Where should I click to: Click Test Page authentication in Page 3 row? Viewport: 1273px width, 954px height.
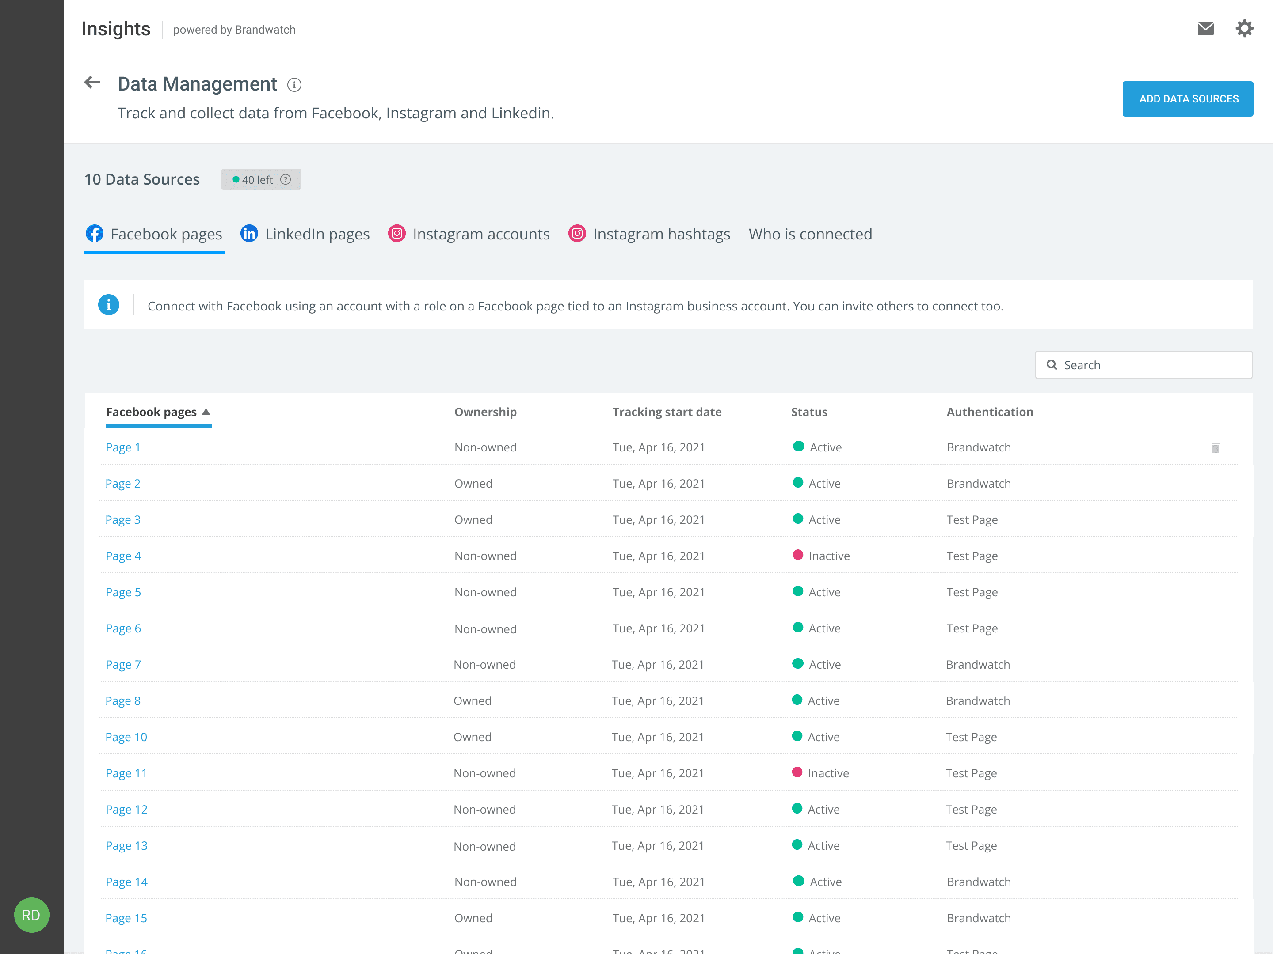(972, 520)
